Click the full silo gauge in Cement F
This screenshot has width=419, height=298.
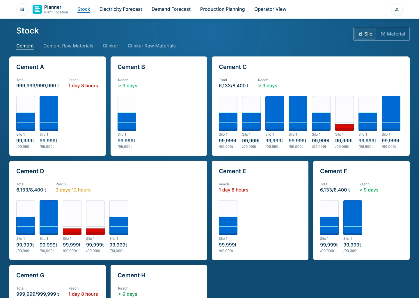click(x=353, y=218)
